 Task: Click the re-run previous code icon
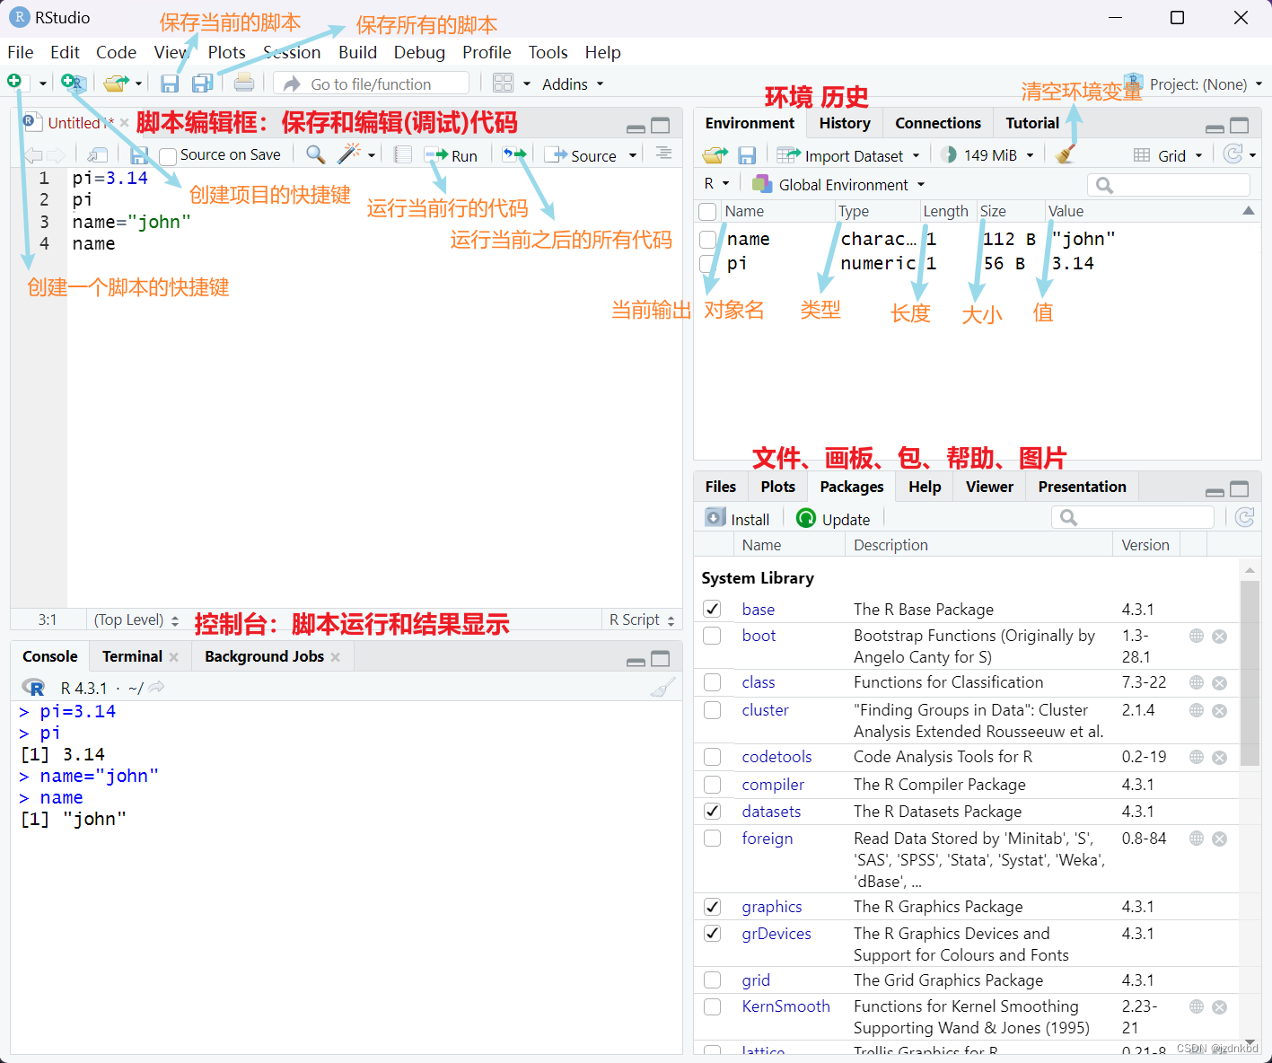point(514,154)
